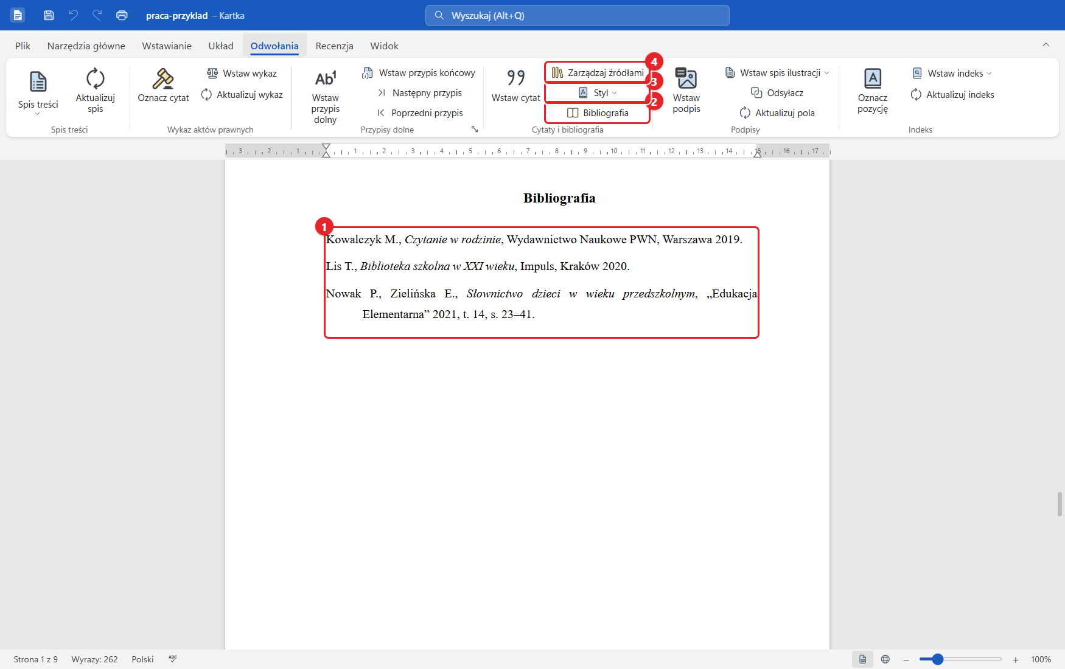Click the zoom slider handle
This screenshot has height=669, width=1065.
[937, 659]
